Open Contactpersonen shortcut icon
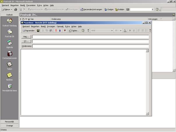 (10, 54)
